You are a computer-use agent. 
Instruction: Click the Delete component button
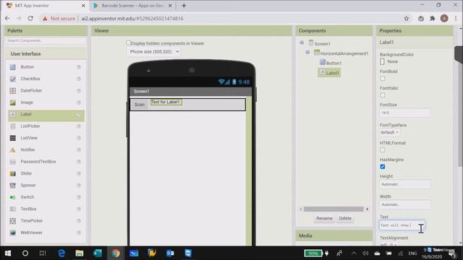pyautogui.click(x=345, y=218)
